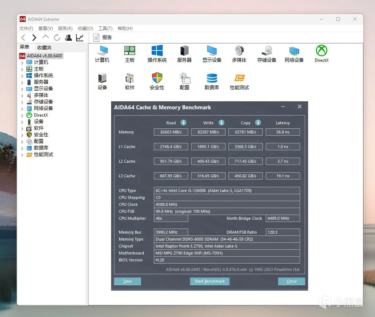Click L1 Cache Read value 2748.4 GB/s
The height and width of the screenshot is (317, 375).
point(171,147)
